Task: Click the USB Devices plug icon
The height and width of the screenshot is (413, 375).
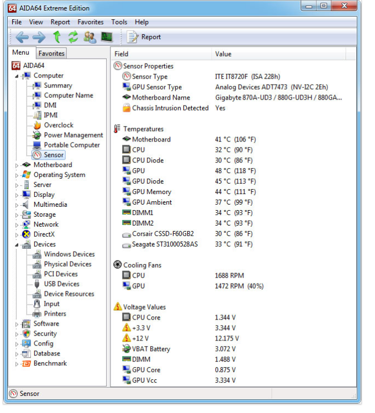Action: [37, 284]
